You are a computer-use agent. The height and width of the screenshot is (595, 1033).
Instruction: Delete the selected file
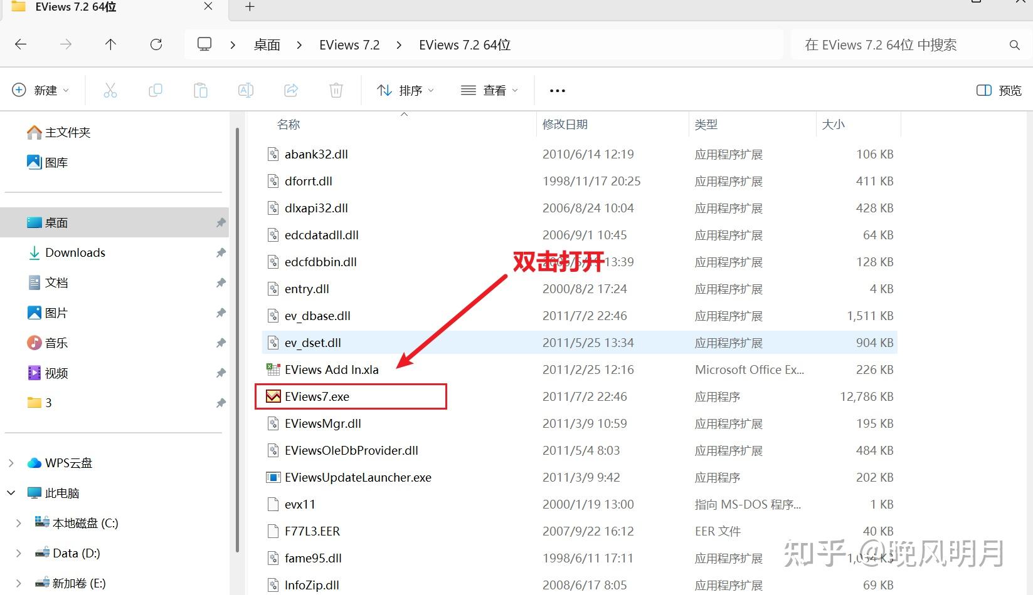336,90
